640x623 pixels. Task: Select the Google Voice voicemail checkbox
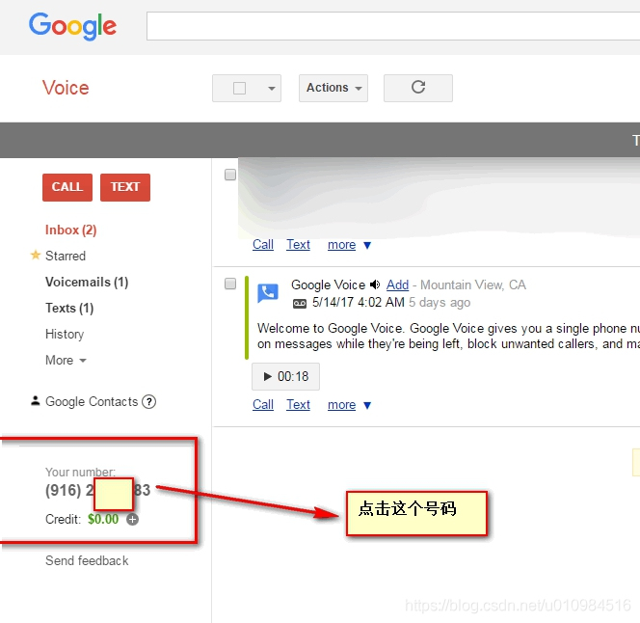point(230,284)
